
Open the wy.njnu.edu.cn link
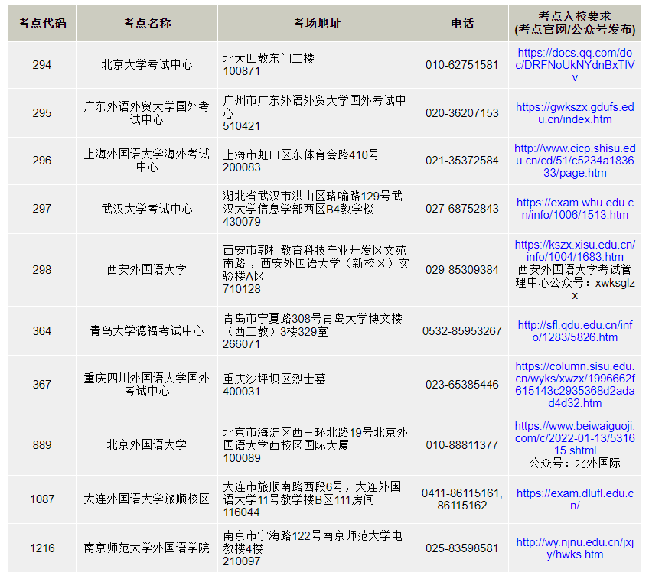pyautogui.click(x=575, y=548)
